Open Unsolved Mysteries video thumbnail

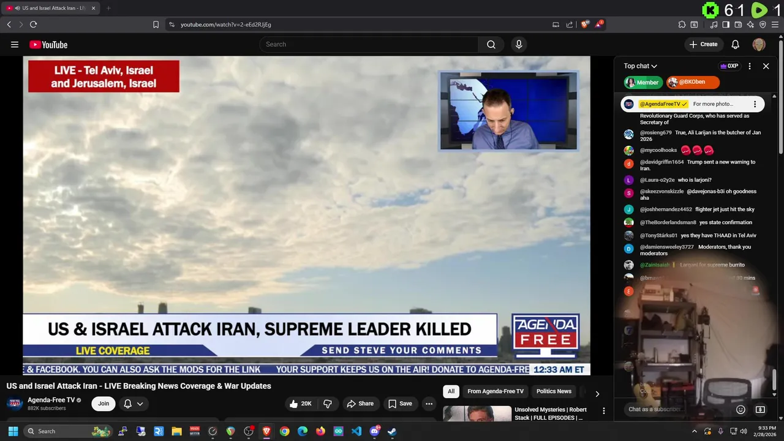(477, 413)
